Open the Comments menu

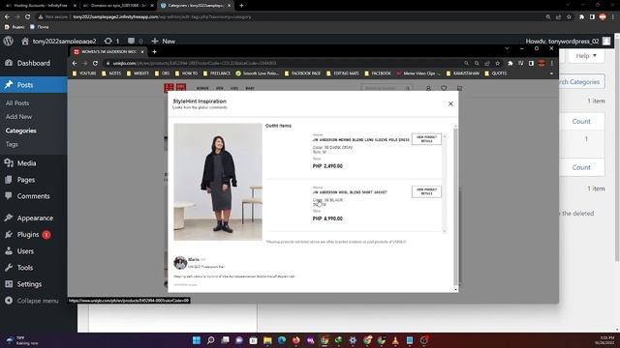click(33, 196)
